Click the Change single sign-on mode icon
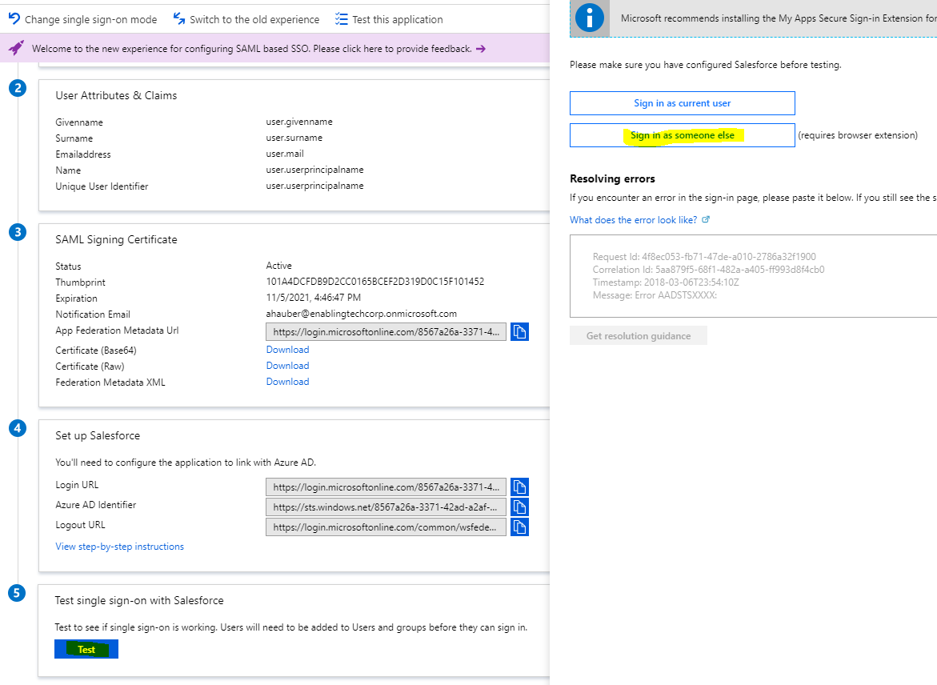 pyautogui.click(x=14, y=18)
